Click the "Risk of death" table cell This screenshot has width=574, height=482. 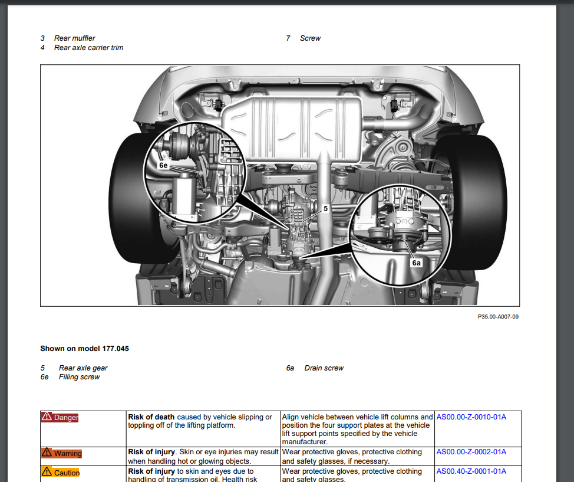pyautogui.click(x=203, y=428)
